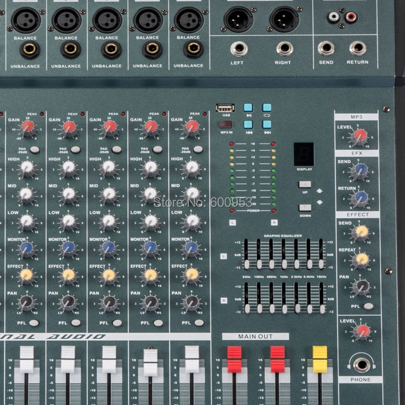
Task: Click the RIGHT output jack
Action: pyautogui.click(x=285, y=48)
